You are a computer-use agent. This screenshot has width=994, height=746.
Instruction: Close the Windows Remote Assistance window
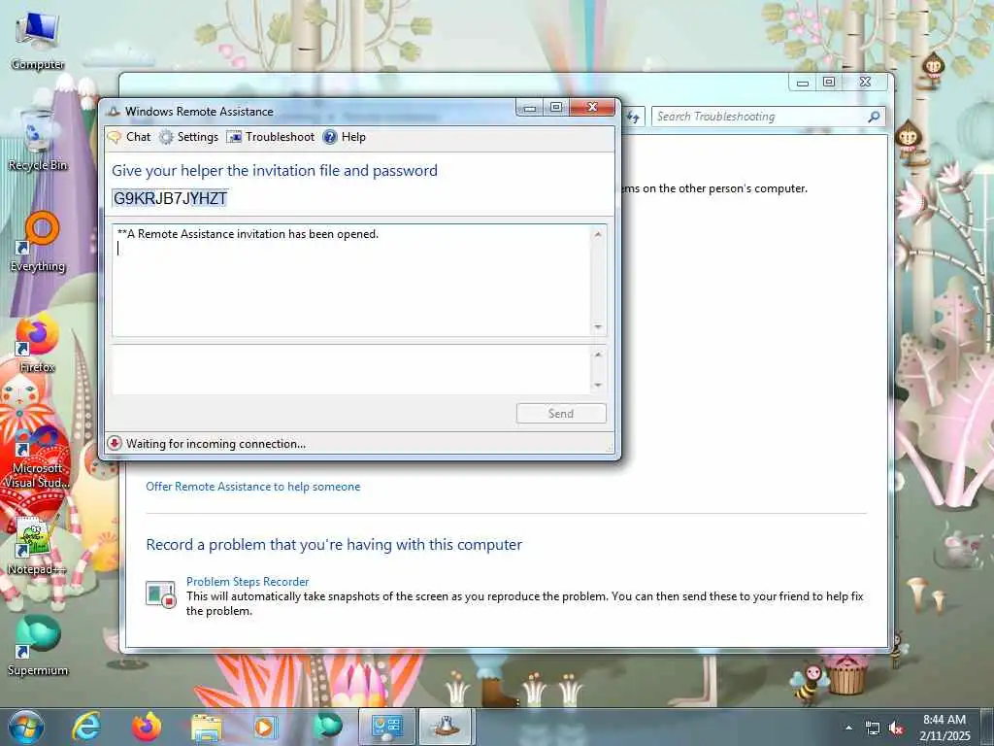[x=592, y=108]
